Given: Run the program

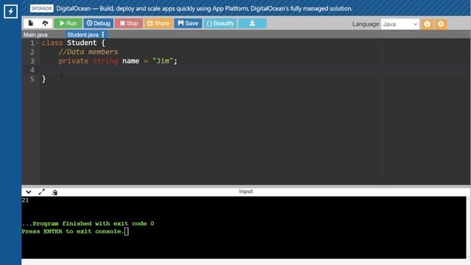Looking at the screenshot, I should point(68,24).
